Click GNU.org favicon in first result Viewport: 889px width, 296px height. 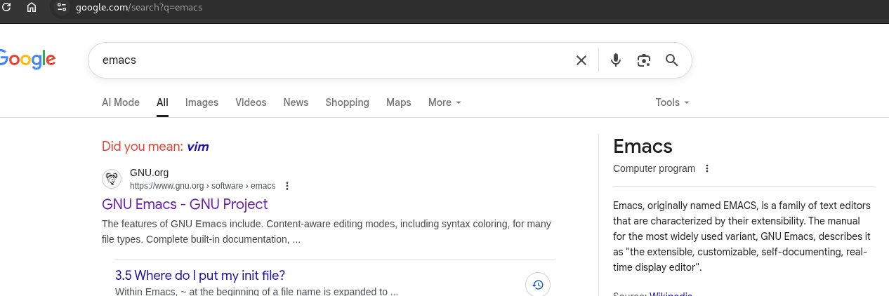click(112, 179)
